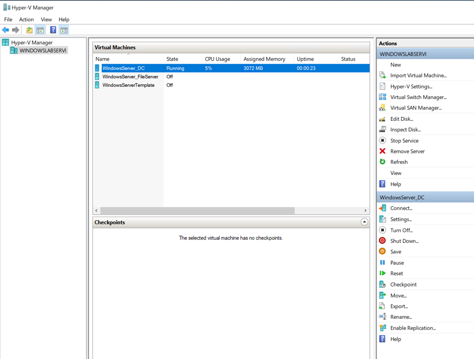
Task: Open the Edit Disk wizard
Action: [400, 119]
